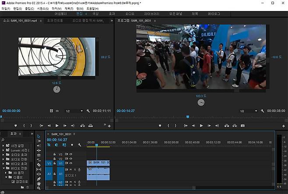The image size is (288, 194).
Task: Open Program monitor resolution 1/2 dropdown
Action: pos(248,111)
